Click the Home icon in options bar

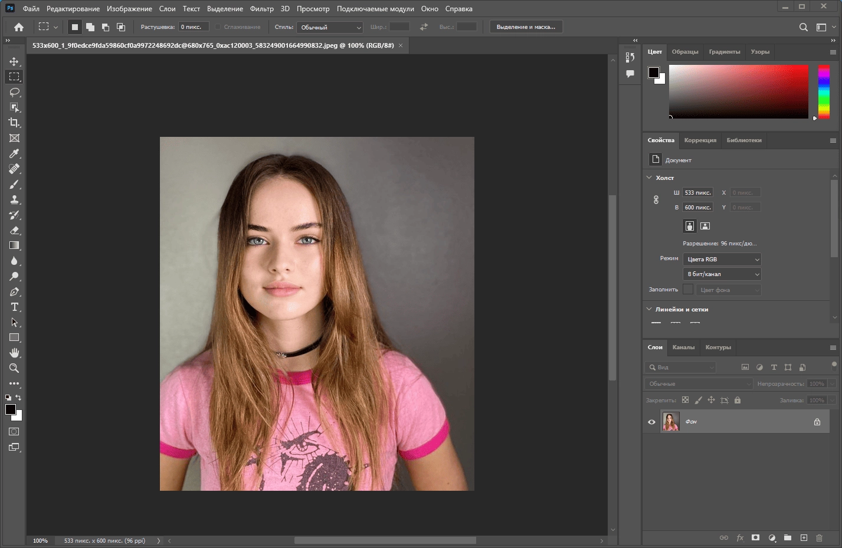pos(19,27)
